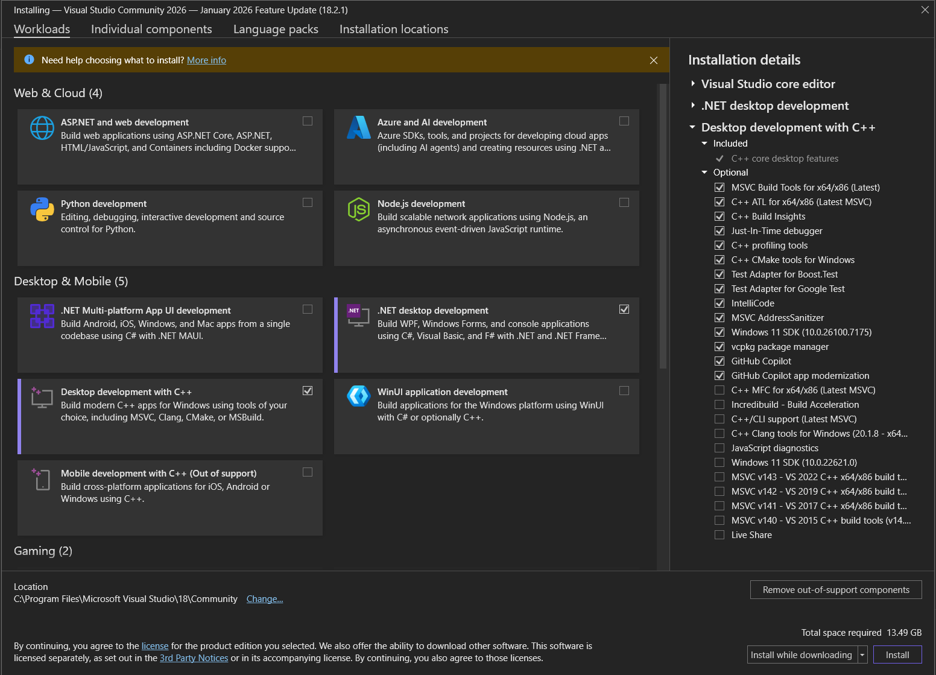Dismiss the help banner with its X
Screen dimensions: 936x675
click(654, 60)
